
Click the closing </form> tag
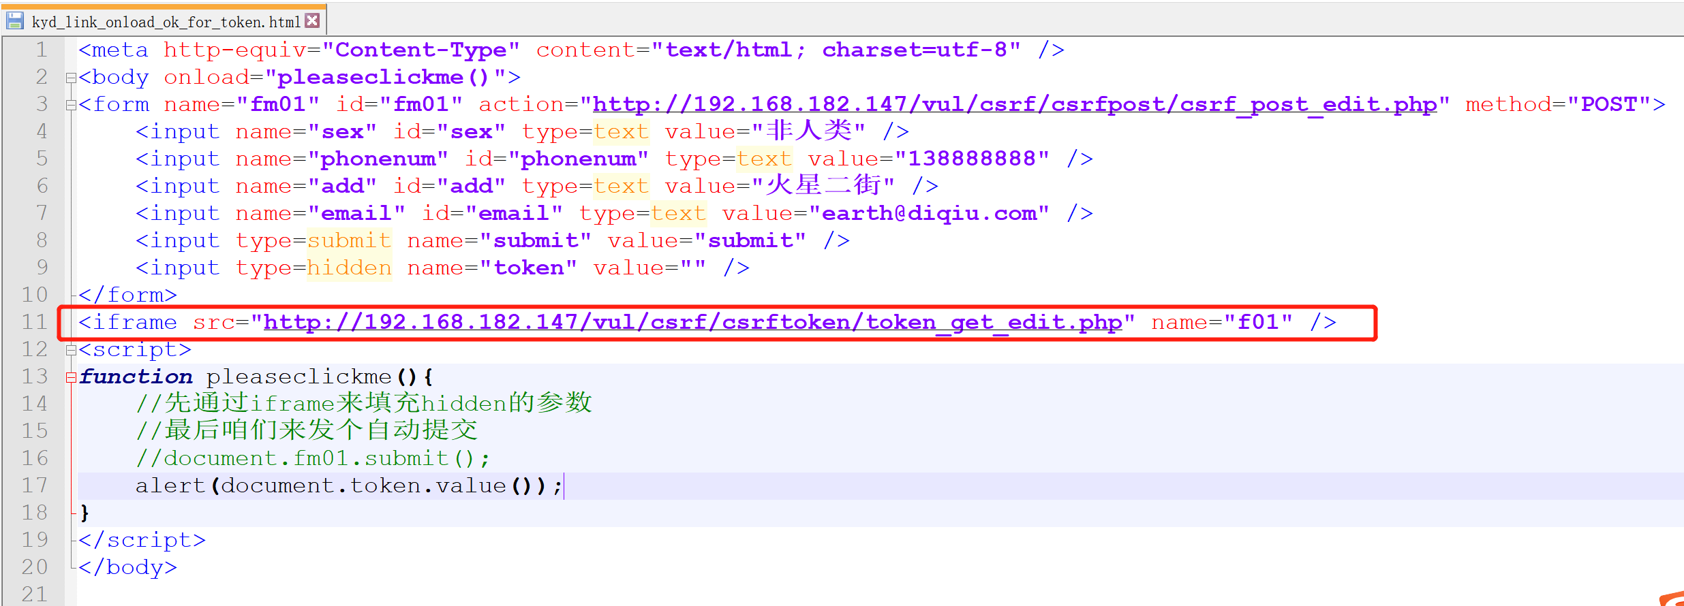[x=127, y=295]
